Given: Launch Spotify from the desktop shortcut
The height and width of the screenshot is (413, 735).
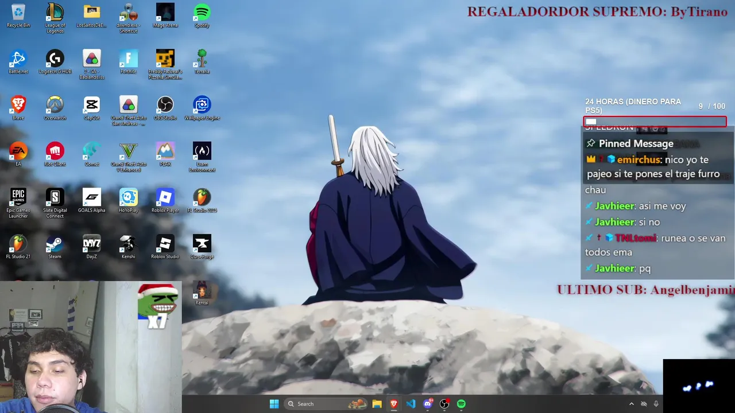Looking at the screenshot, I should pyautogui.click(x=202, y=16).
